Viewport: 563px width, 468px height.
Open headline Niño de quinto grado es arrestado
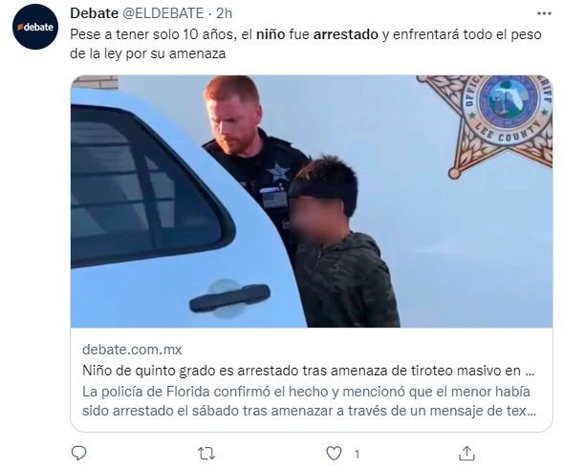(x=309, y=370)
